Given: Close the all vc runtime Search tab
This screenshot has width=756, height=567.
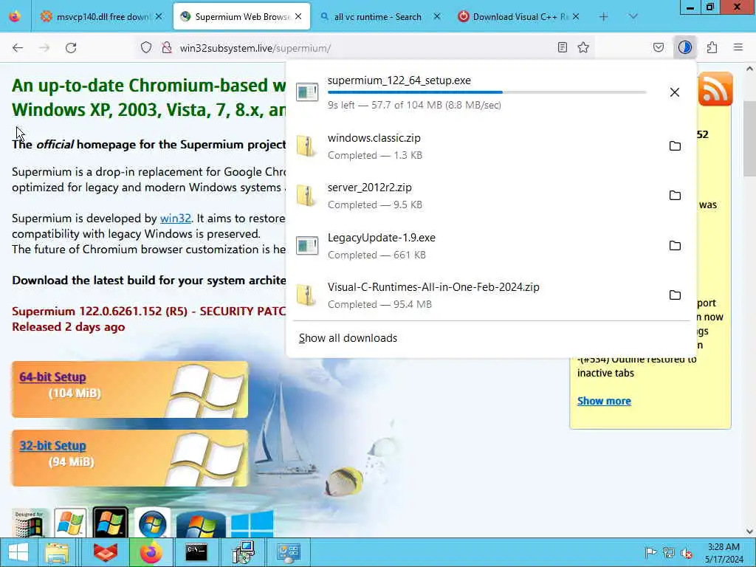Looking at the screenshot, I should click(x=437, y=17).
